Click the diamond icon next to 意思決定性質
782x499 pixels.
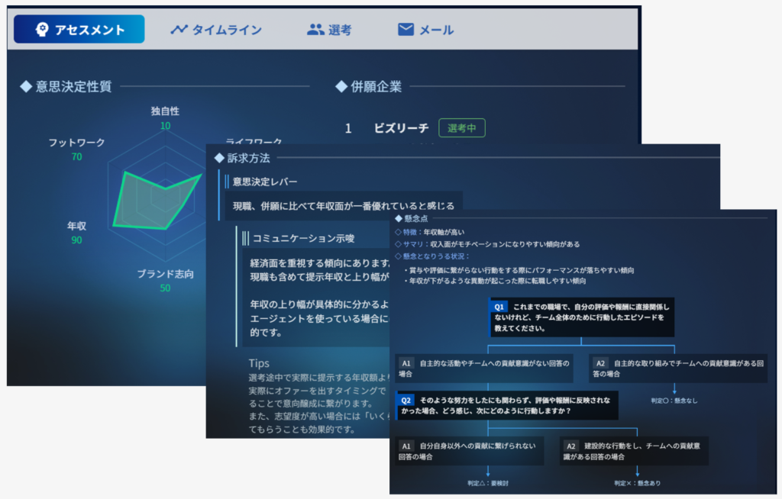(x=25, y=86)
